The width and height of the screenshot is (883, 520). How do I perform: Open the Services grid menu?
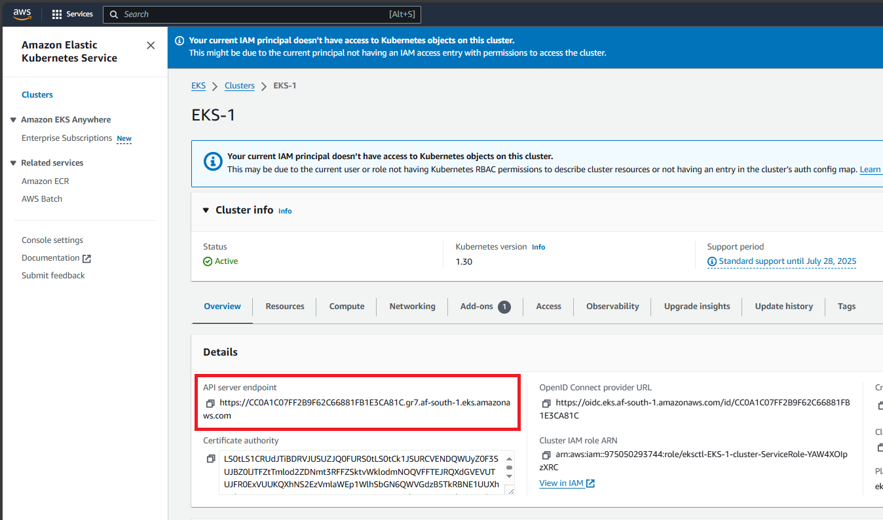click(x=72, y=14)
